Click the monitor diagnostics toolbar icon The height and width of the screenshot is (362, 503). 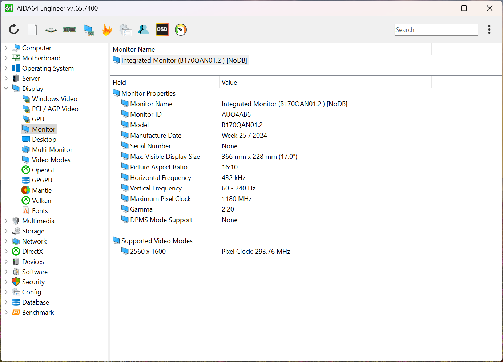(88, 30)
